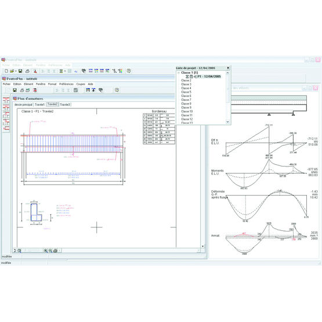
Task: Switch to the dessin principal tab
Action: coord(23,104)
